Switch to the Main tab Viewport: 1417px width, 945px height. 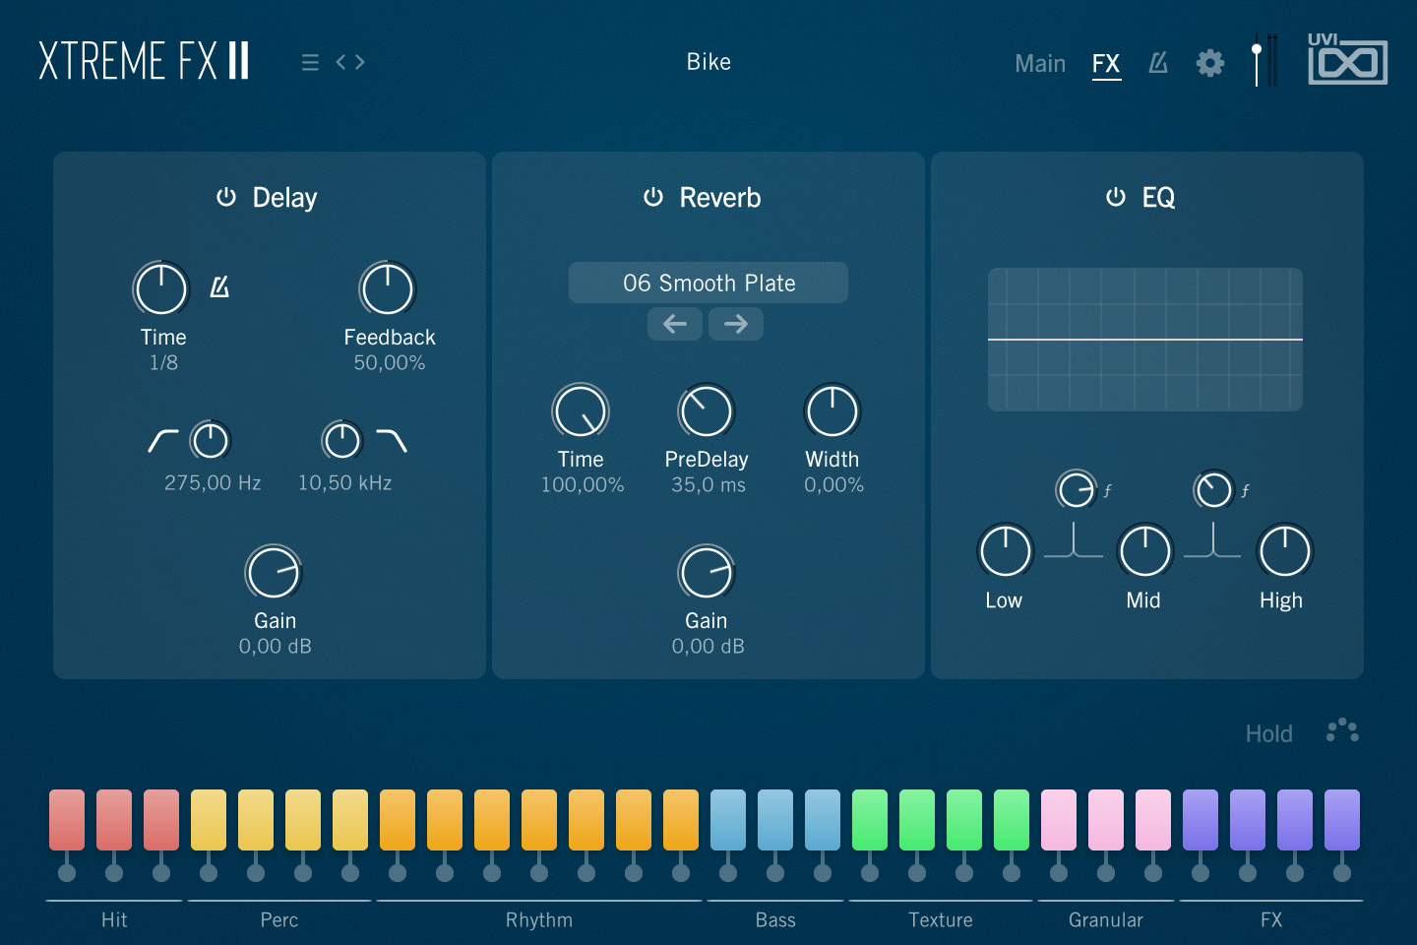click(1040, 63)
